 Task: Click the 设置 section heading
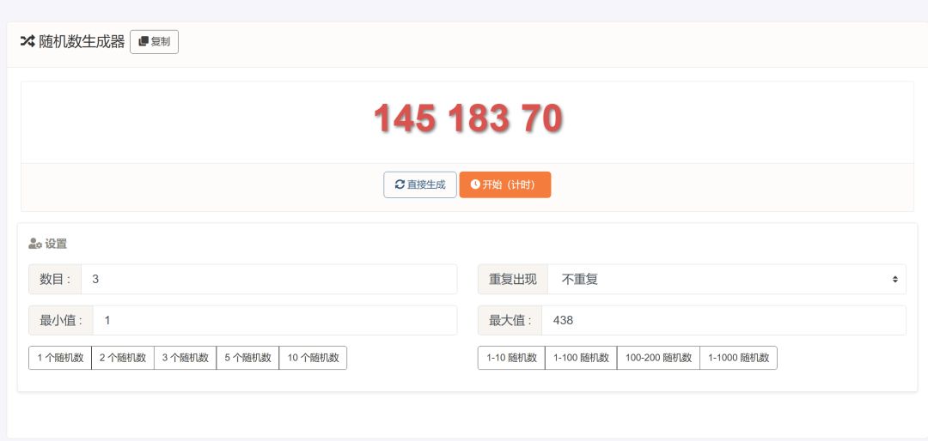coord(56,244)
